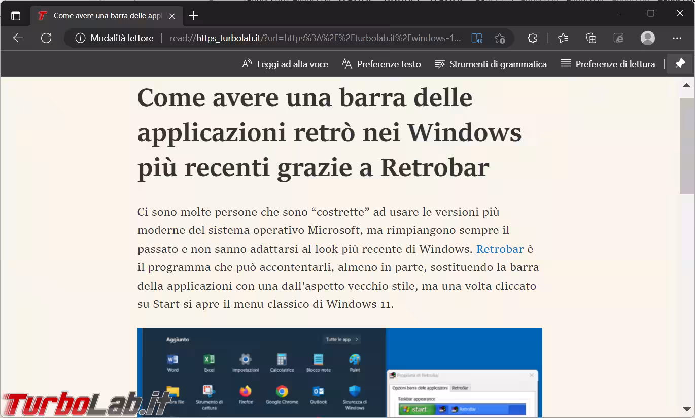This screenshot has height=418, width=695.
Task: Click the address bar URL field
Action: point(316,38)
